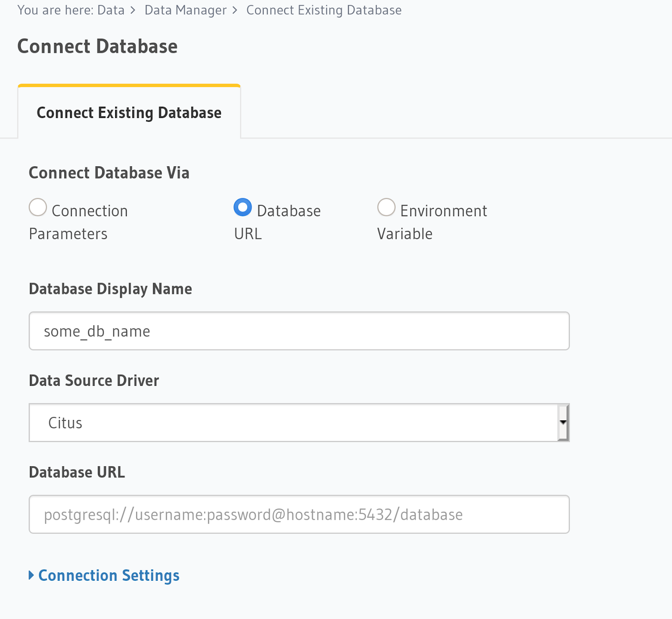Switch to the Connect Existing Database tab
The height and width of the screenshot is (619, 672).
click(x=129, y=113)
